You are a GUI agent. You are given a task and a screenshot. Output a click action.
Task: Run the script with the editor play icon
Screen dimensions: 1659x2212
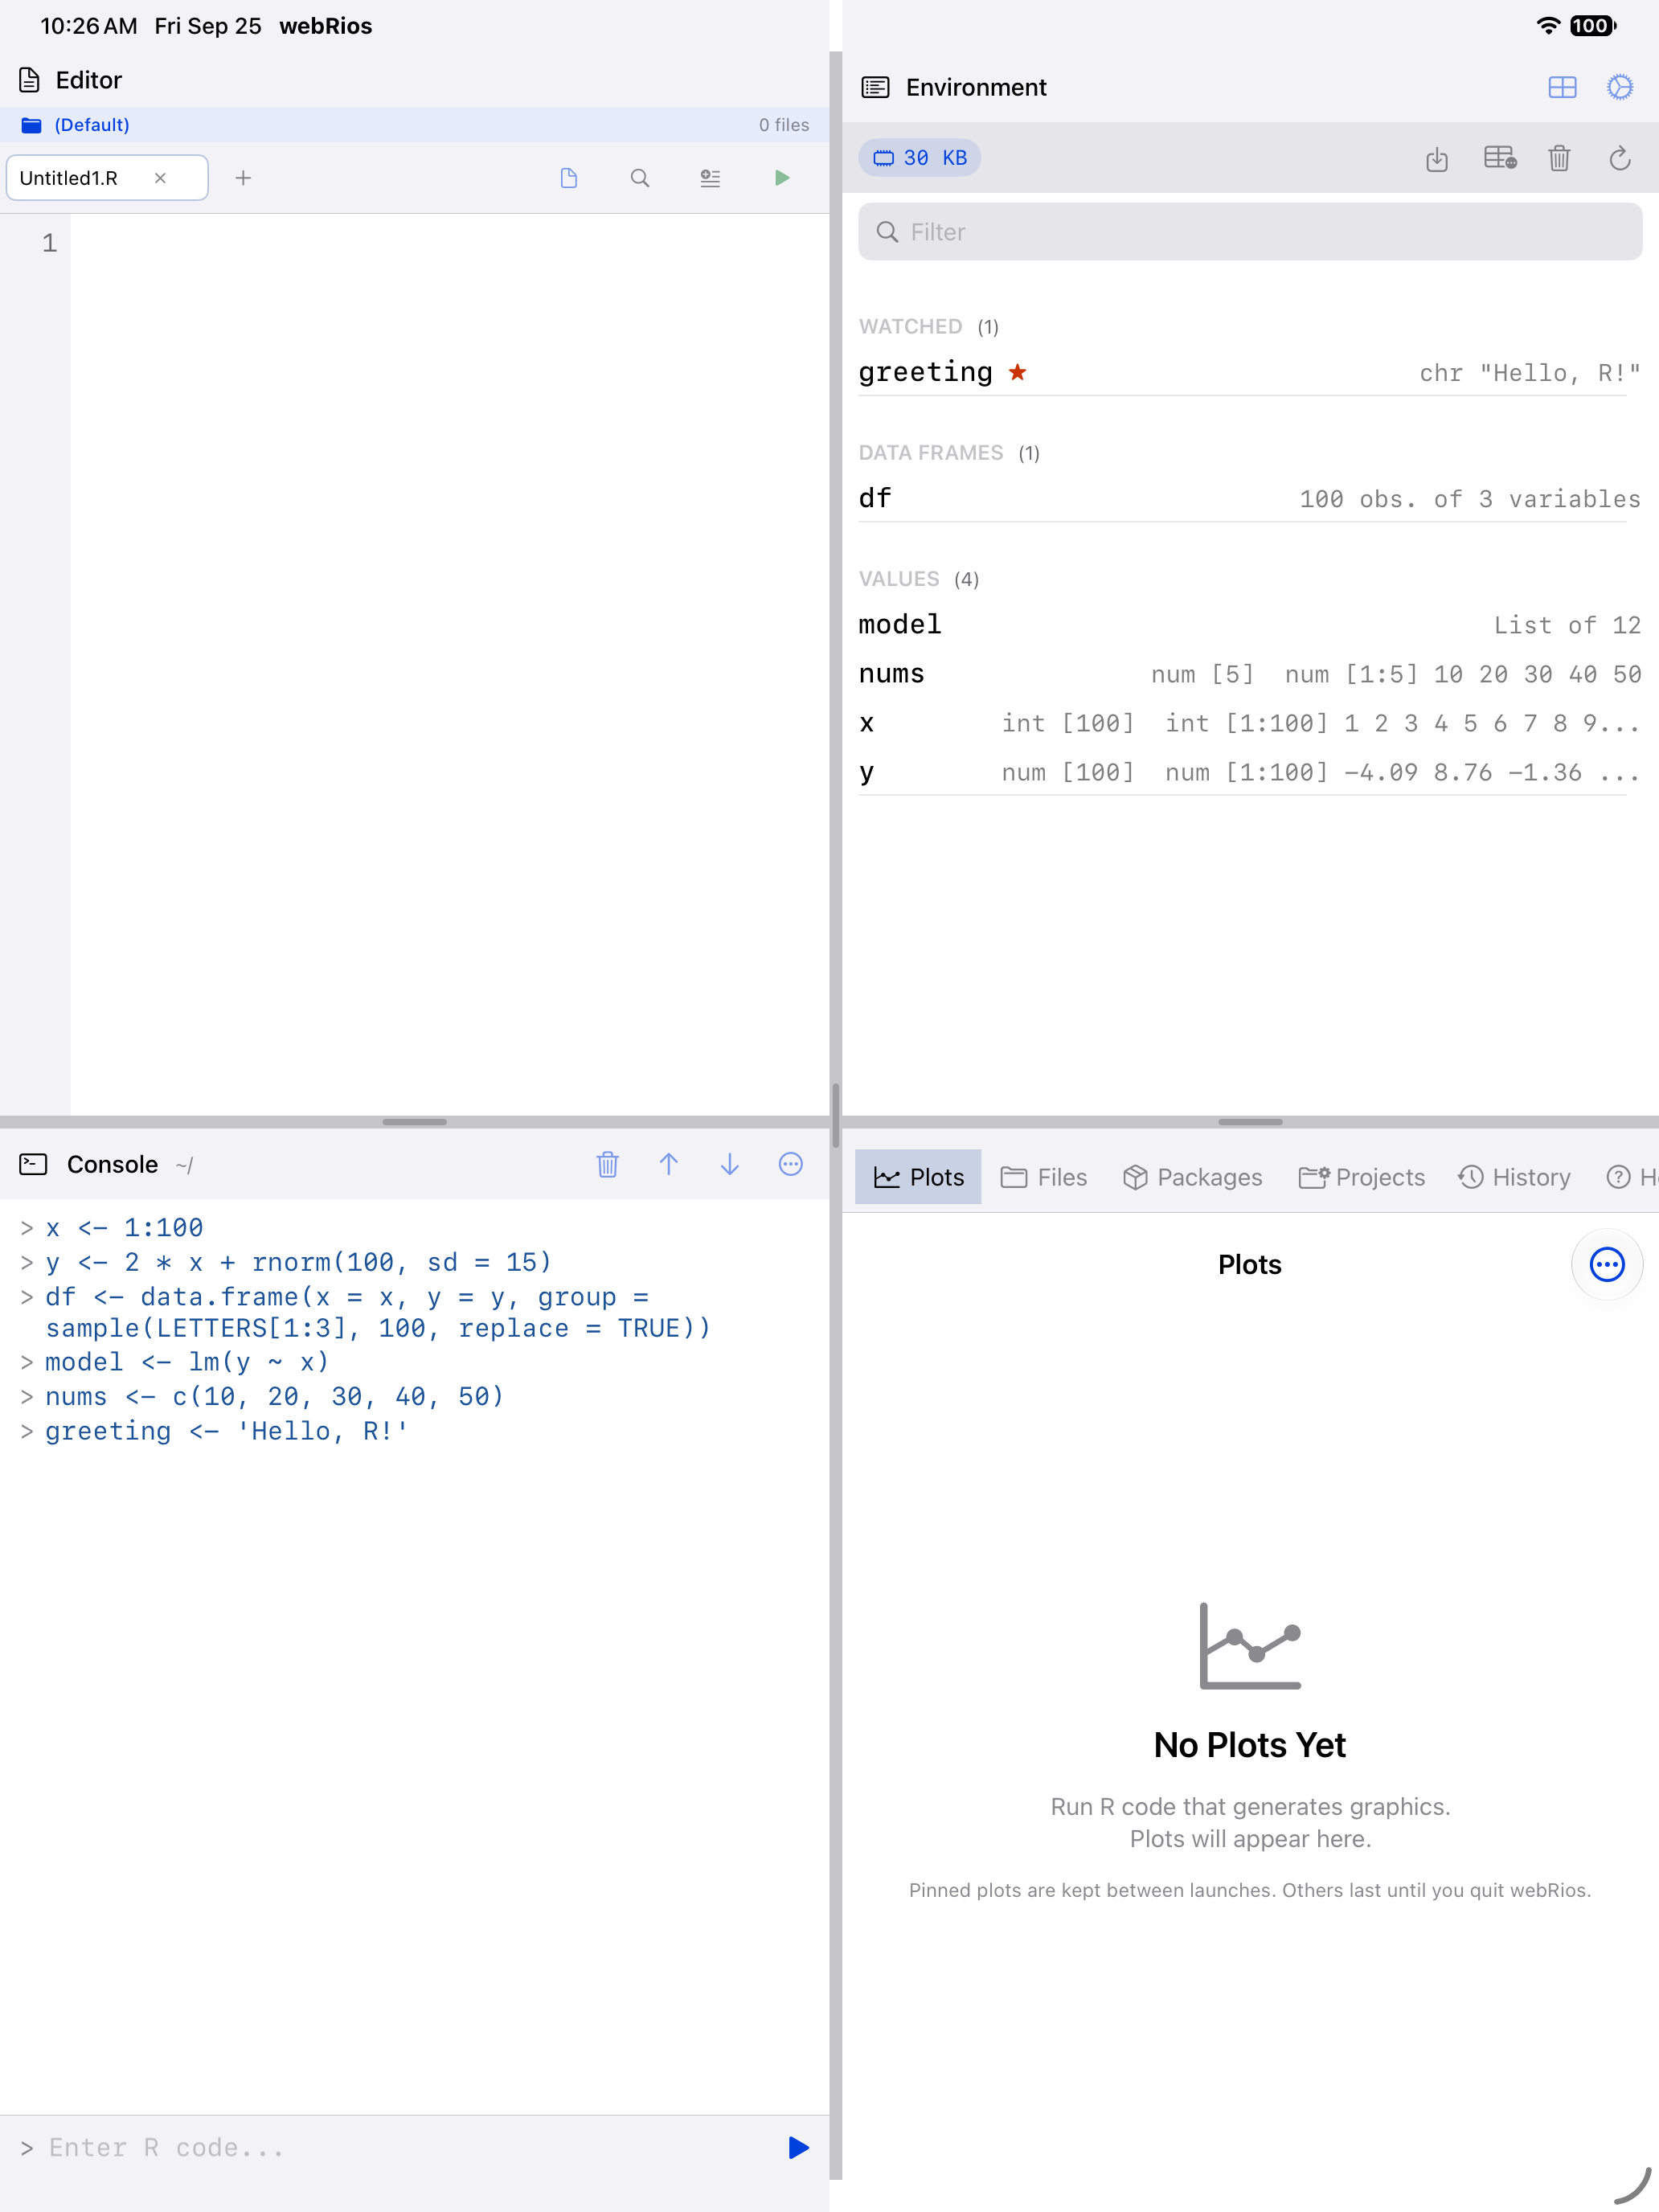(782, 178)
